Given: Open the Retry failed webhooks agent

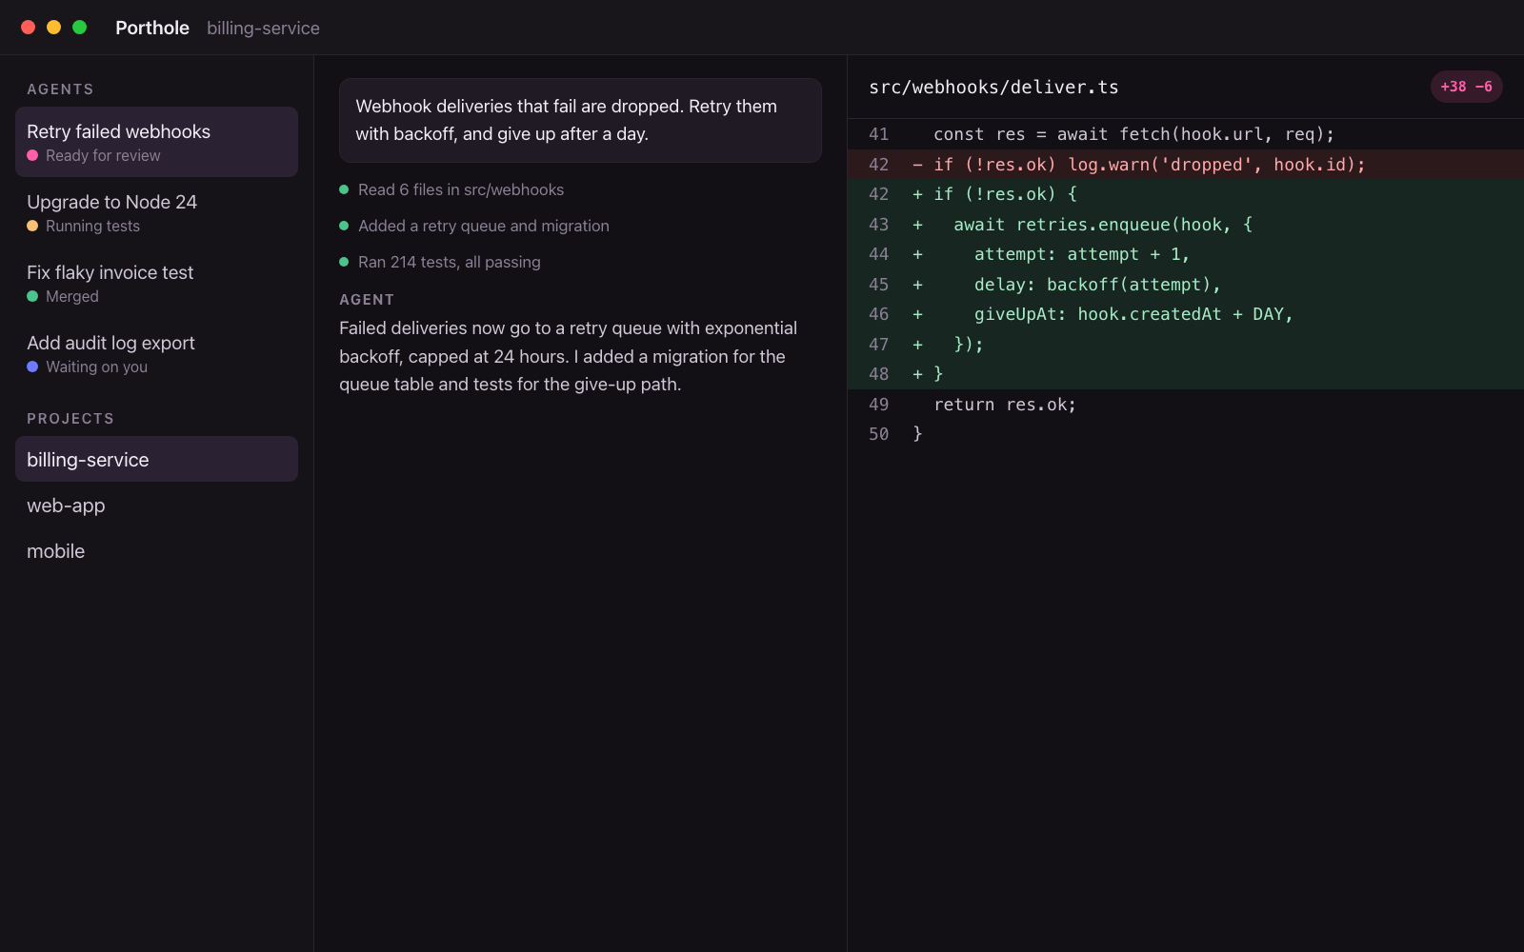Looking at the screenshot, I should 156,142.
